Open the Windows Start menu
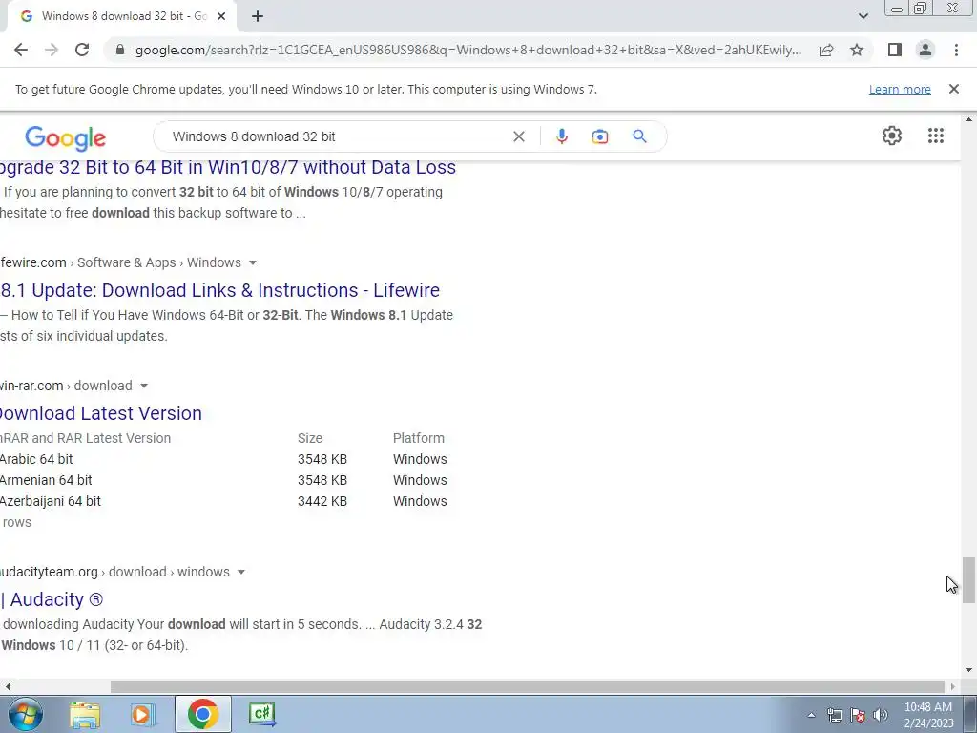 [25, 714]
